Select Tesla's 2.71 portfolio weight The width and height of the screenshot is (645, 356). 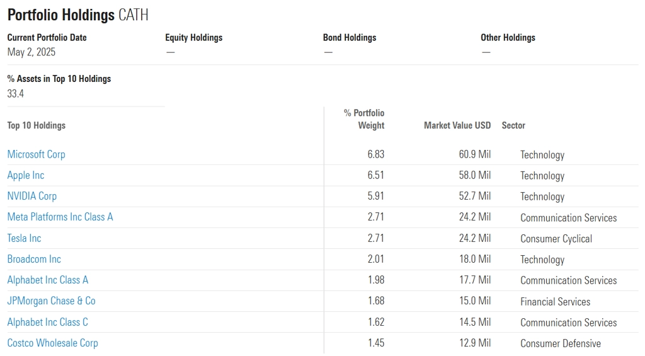coord(376,238)
